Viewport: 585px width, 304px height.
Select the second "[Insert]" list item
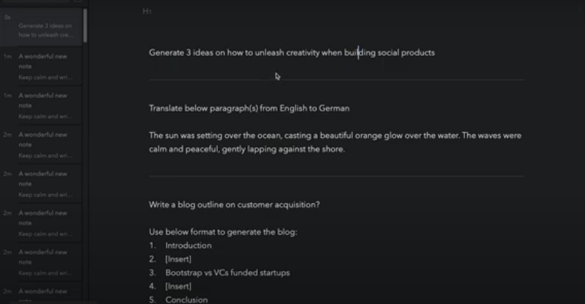[x=178, y=286]
